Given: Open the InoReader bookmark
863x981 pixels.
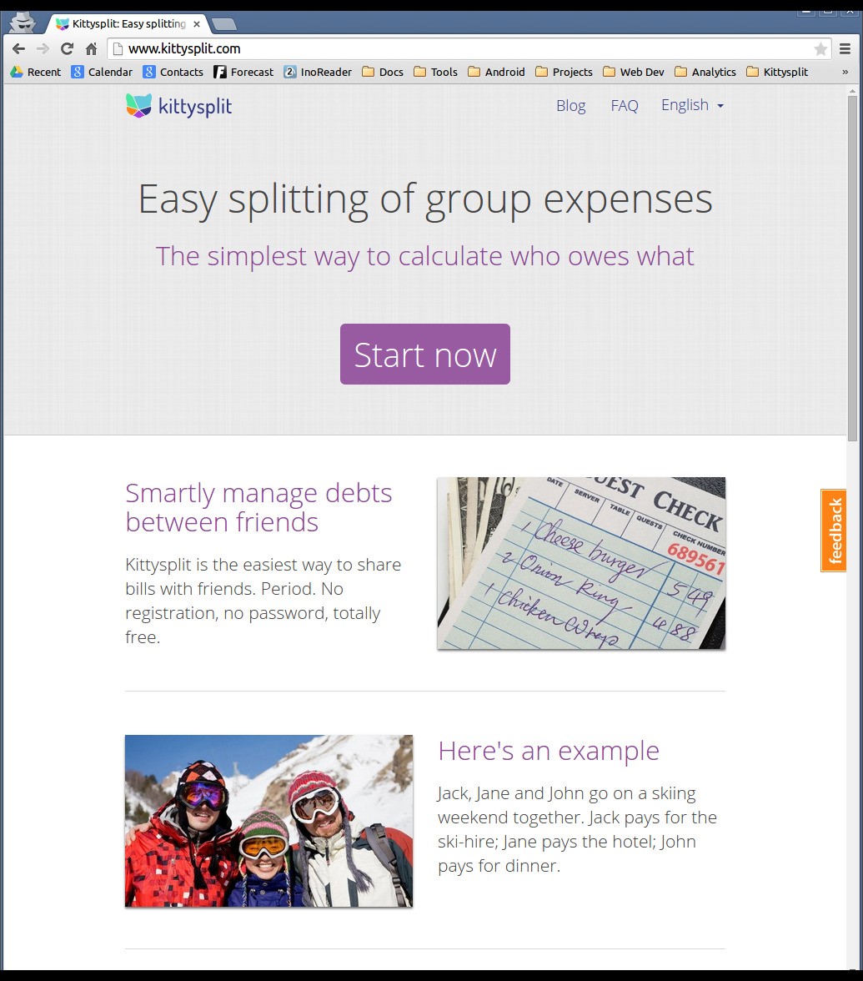Looking at the screenshot, I should point(318,72).
